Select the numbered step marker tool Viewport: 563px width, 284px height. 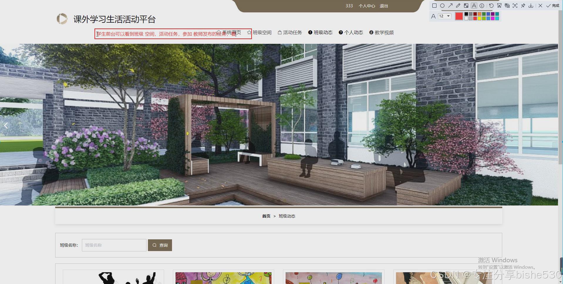482,6
